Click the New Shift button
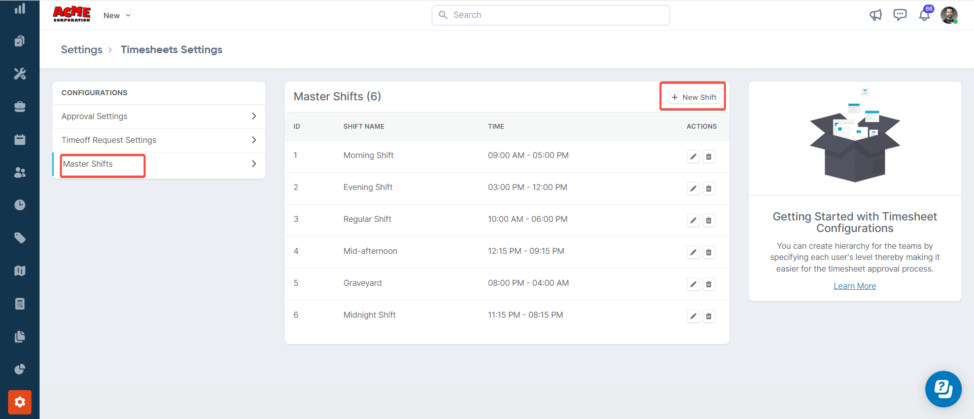 694,97
